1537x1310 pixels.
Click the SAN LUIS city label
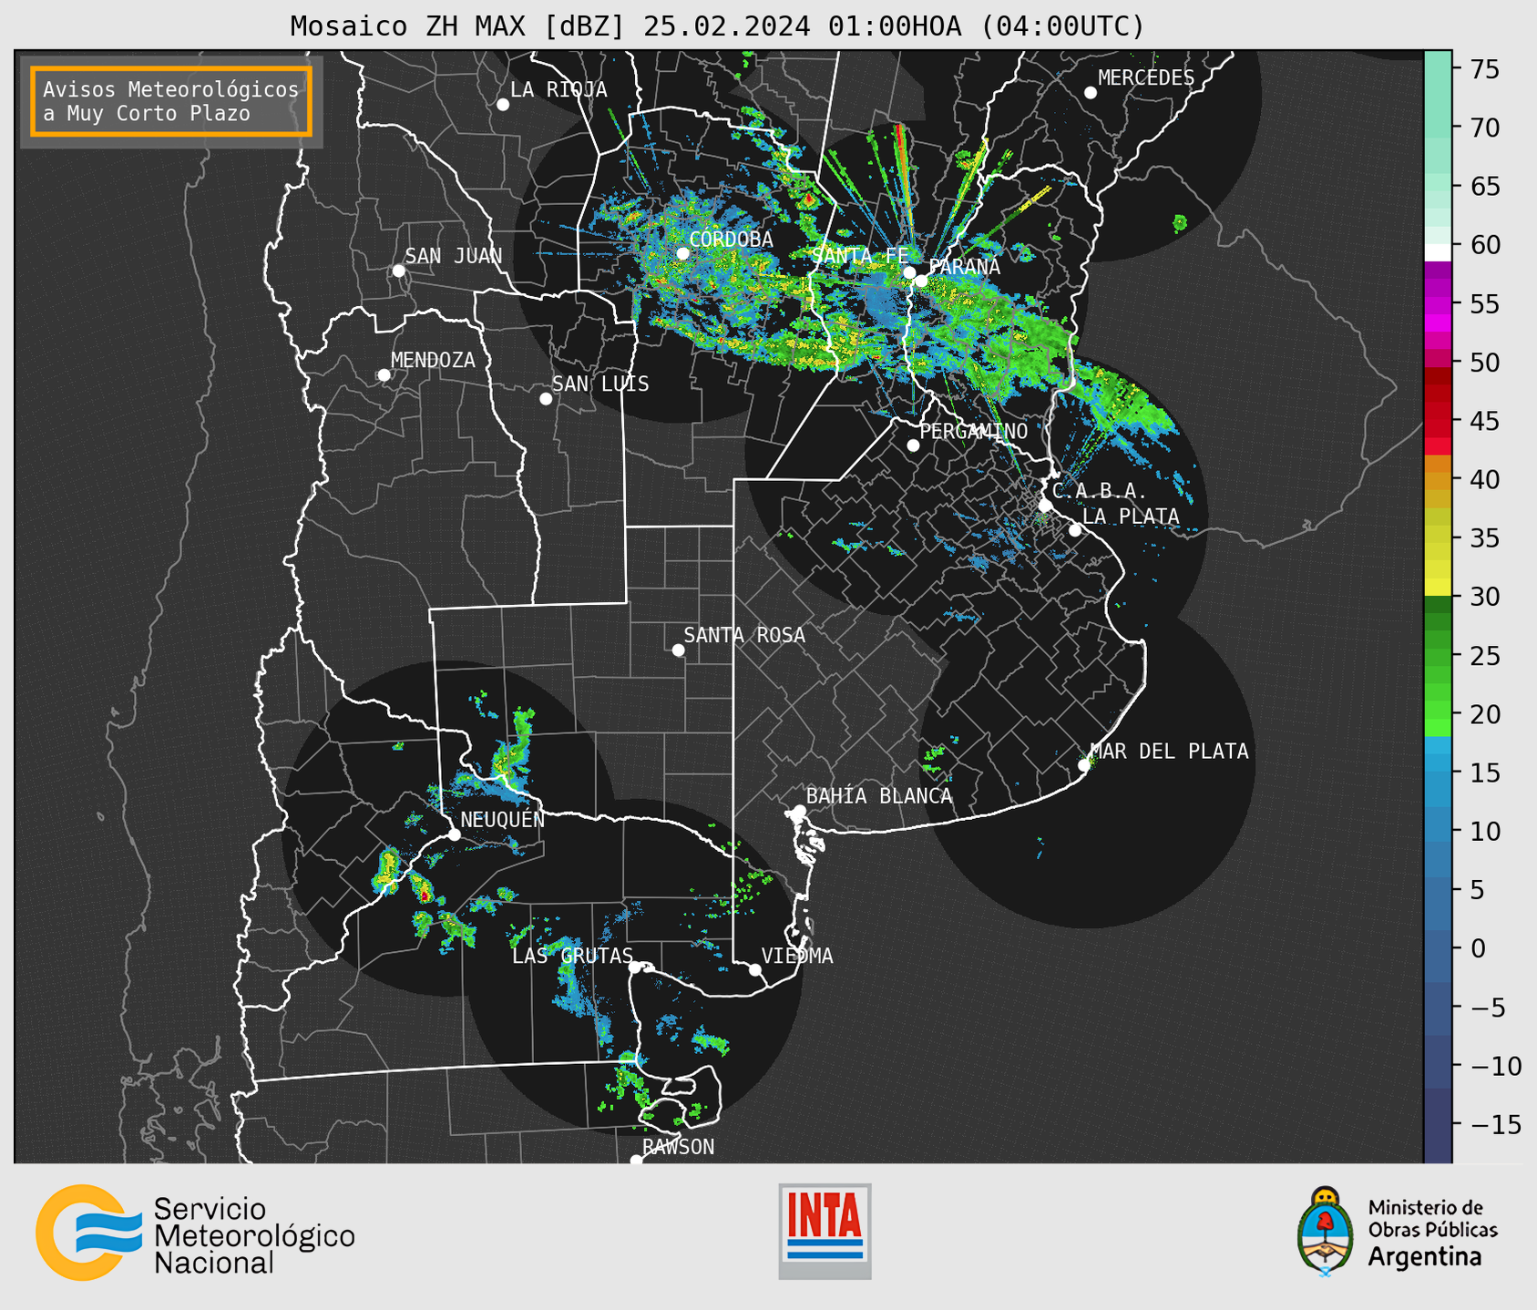(x=600, y=384)
